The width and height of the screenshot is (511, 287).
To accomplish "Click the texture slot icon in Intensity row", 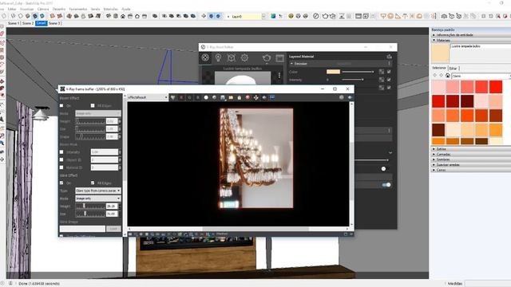I will tap(382, 80).
